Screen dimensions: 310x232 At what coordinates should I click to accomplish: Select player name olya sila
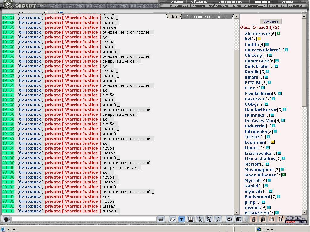254,191
